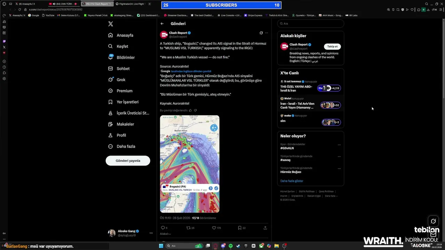This screenshot has width=445, height=250.
Task: Click the Ara search field on X
Action: coord(310,24)
